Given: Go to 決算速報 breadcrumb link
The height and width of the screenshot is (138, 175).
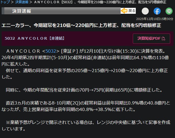Looking at the screenshot, I should 21,2.
